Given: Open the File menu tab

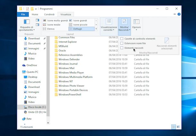Looking at the screenshot, I should point(22,14).
